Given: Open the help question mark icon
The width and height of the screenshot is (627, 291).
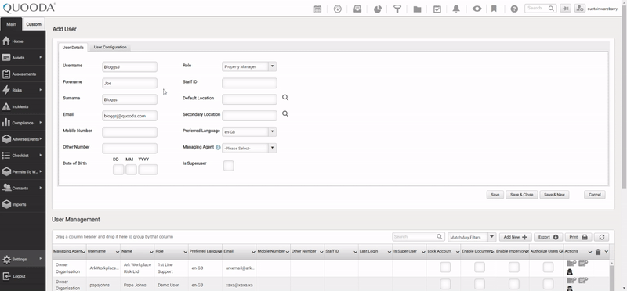Looking at the screenshot, I should coord(514,9).
